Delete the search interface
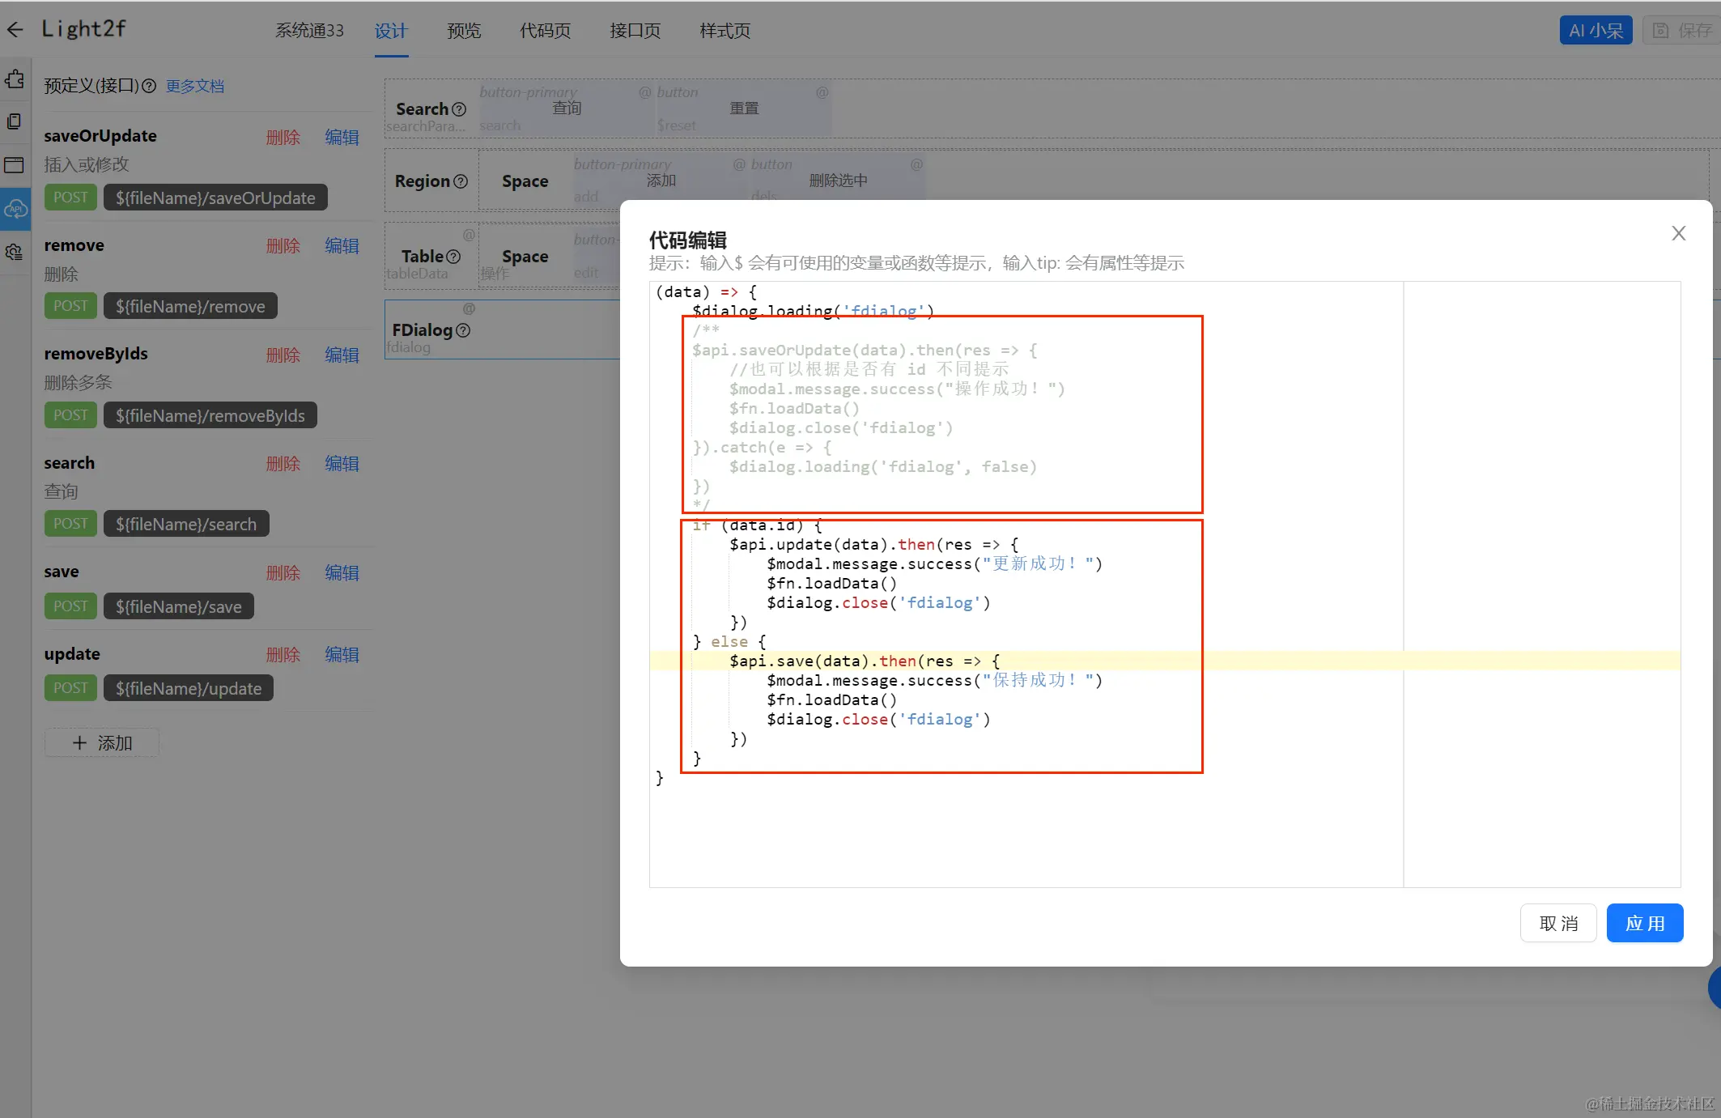 tap(283, 464)
